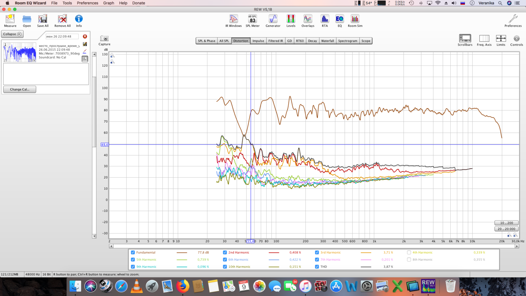
Task: Zoom in vertical axis magnifier plus
Action: click(x=112, y=56)
